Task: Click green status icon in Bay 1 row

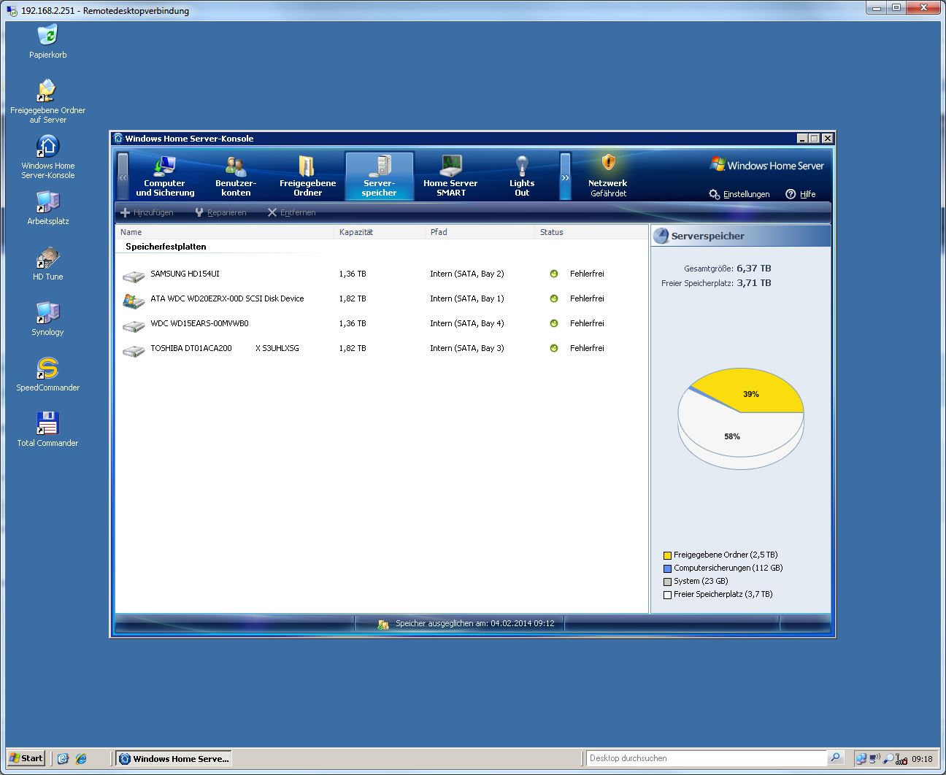Action: (554, 298)
